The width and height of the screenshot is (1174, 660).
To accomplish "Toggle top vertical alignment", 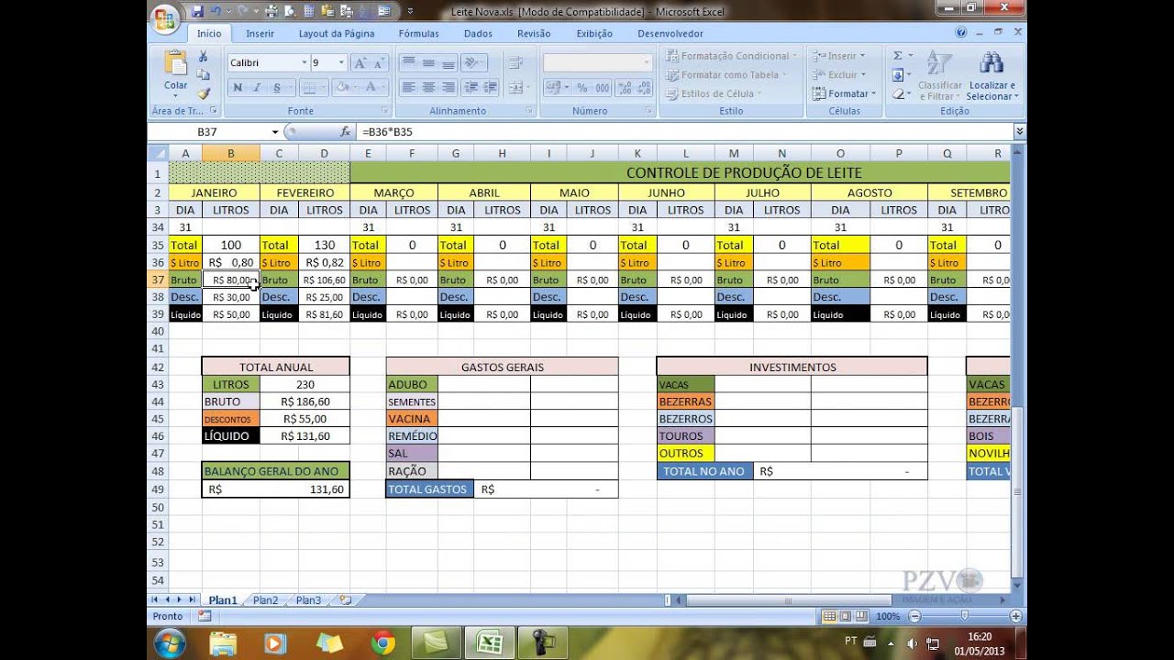I will tap(408, 63).
